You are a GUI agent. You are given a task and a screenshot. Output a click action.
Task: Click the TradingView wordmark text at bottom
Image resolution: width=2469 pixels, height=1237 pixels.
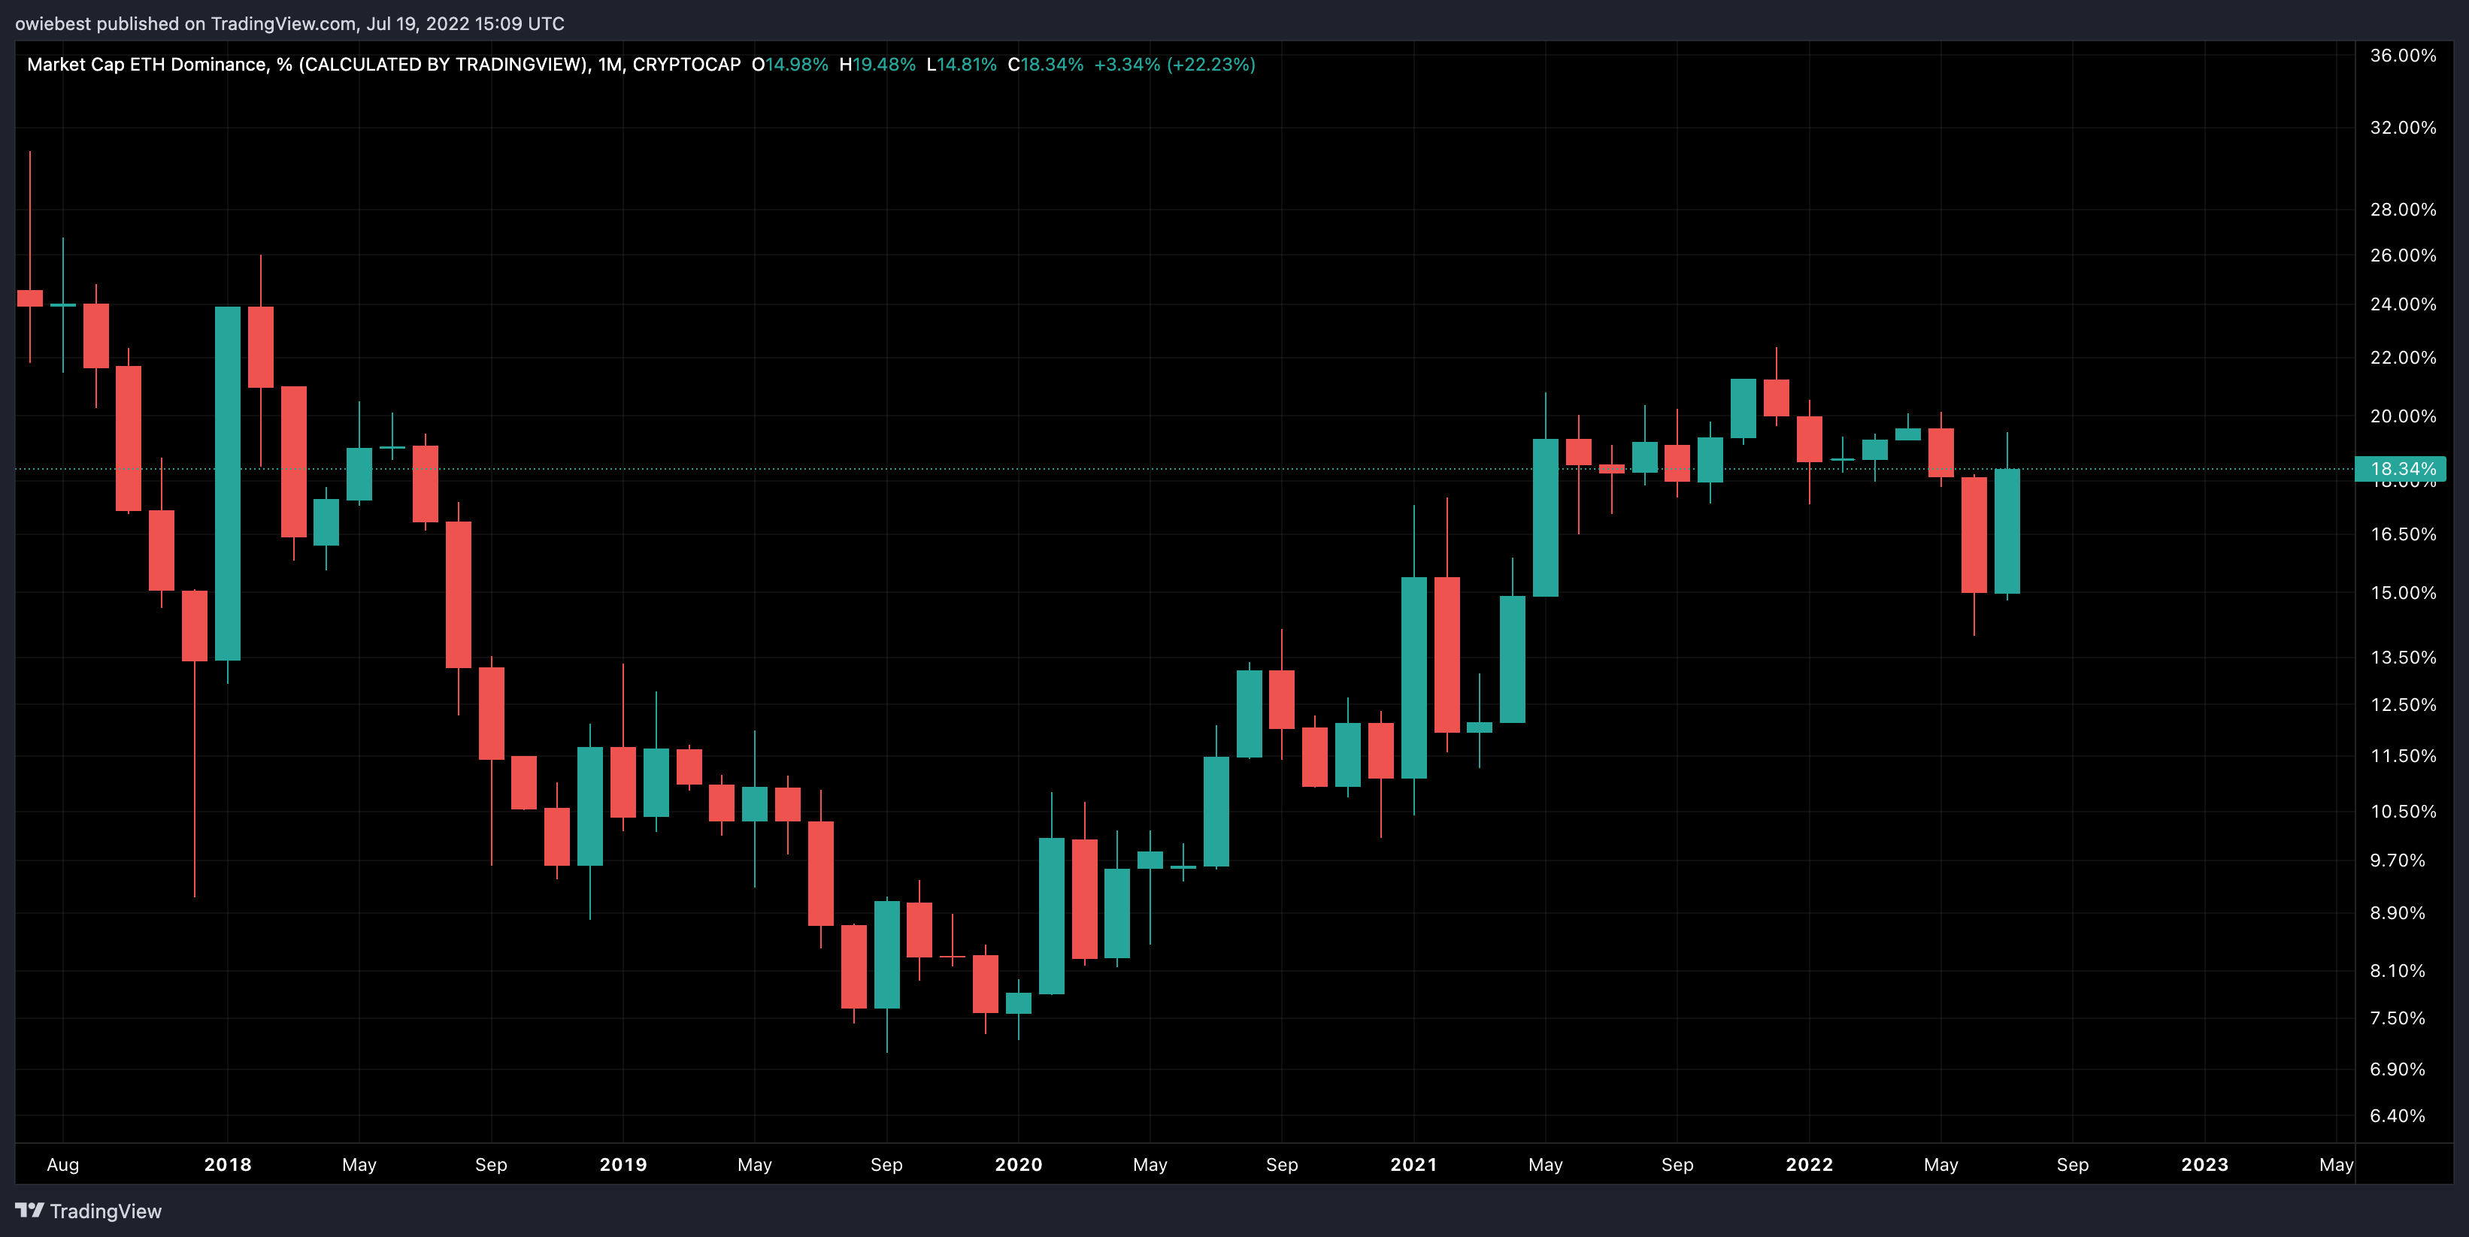pos(105,1211)
